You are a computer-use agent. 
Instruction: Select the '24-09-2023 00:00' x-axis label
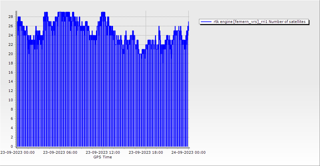click(188, 152)
